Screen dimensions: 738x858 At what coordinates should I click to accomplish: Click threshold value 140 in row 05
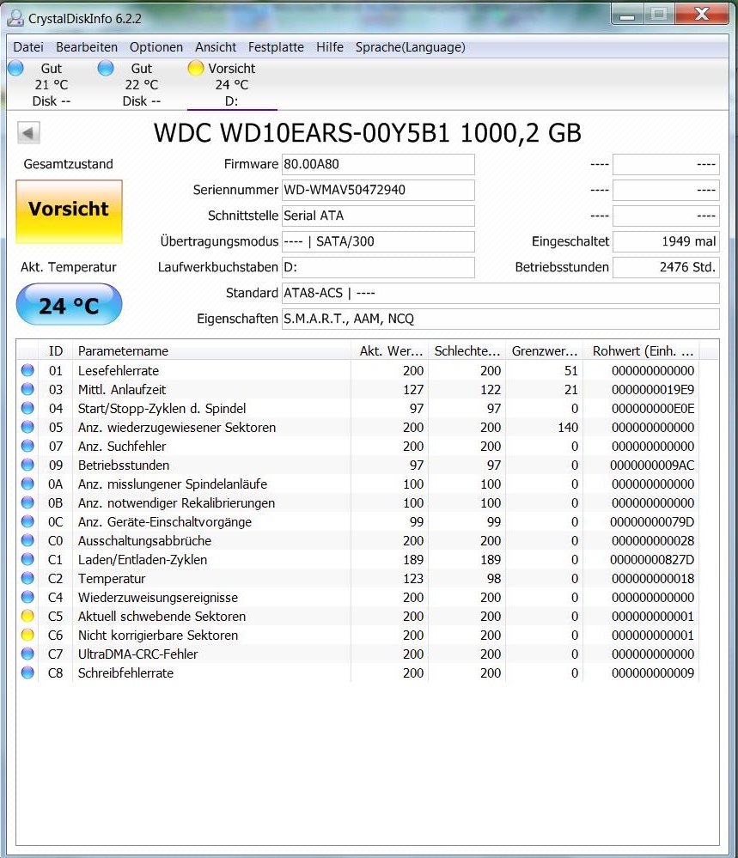pos(568,428)
